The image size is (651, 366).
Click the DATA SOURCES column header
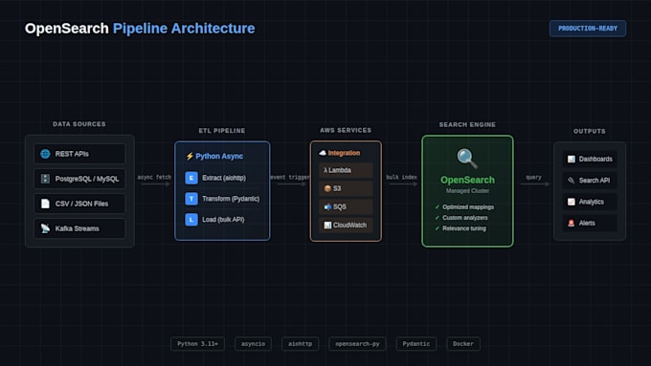pos(79,124)
